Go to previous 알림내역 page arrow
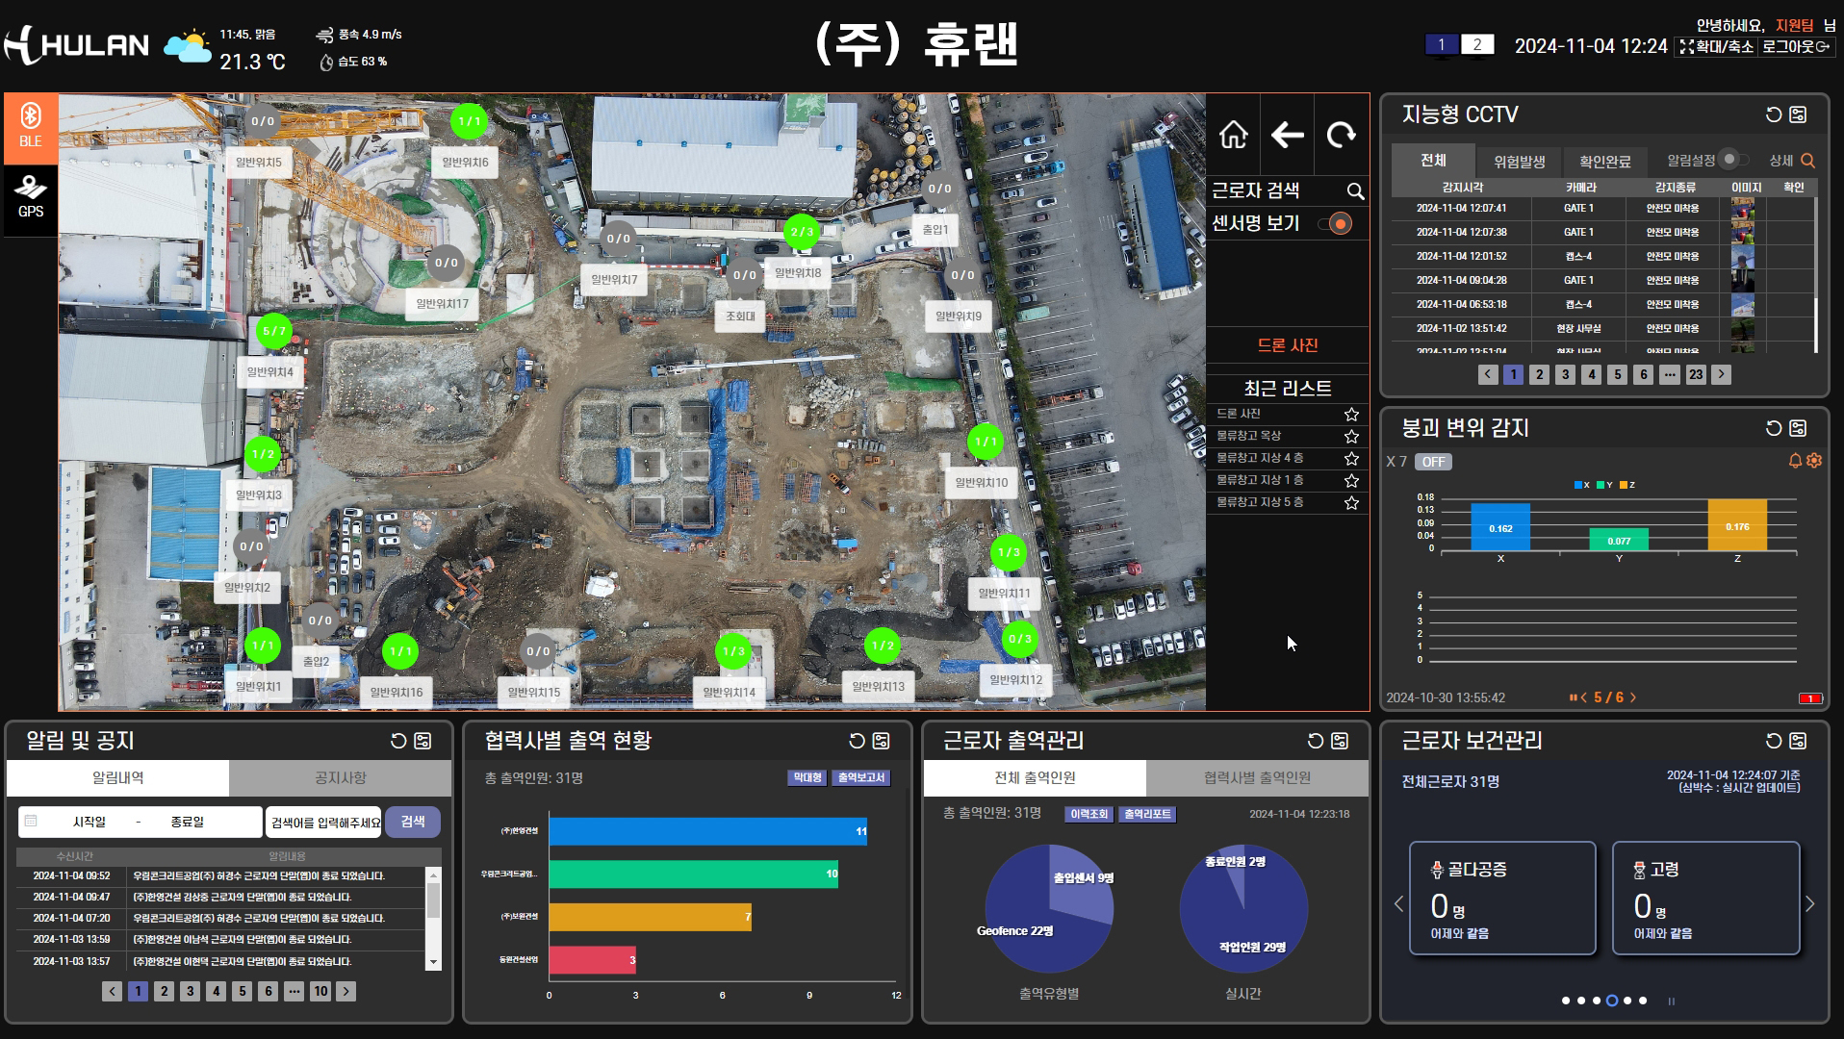1844x1039 pixels. tap(113, 992)
